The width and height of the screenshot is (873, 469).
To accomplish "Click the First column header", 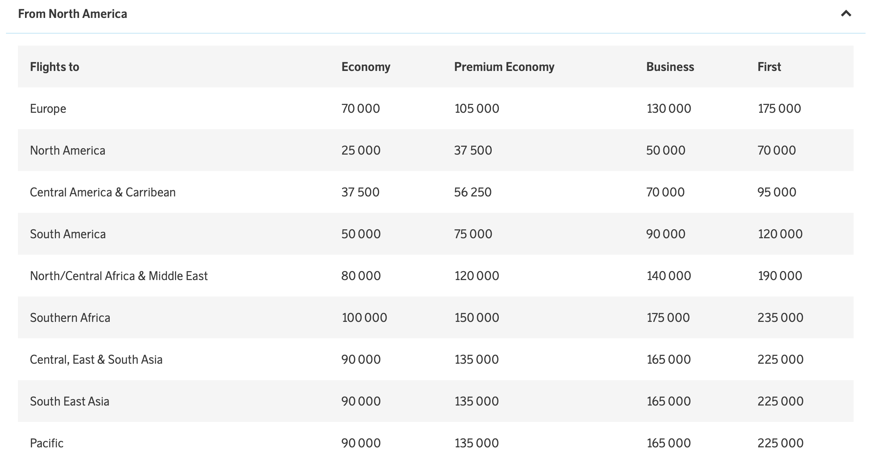I will (769, 67).
